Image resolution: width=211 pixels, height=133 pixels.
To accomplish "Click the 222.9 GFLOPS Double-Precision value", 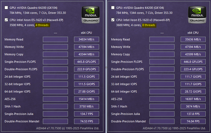I will (87, 69).
